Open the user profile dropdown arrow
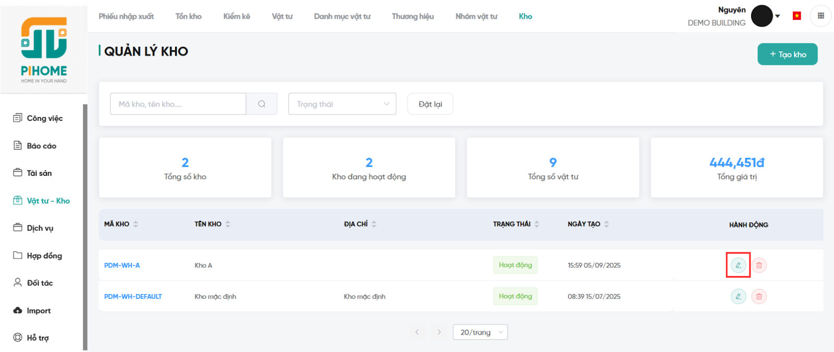The image size is (834, 352). pos(778,16)
